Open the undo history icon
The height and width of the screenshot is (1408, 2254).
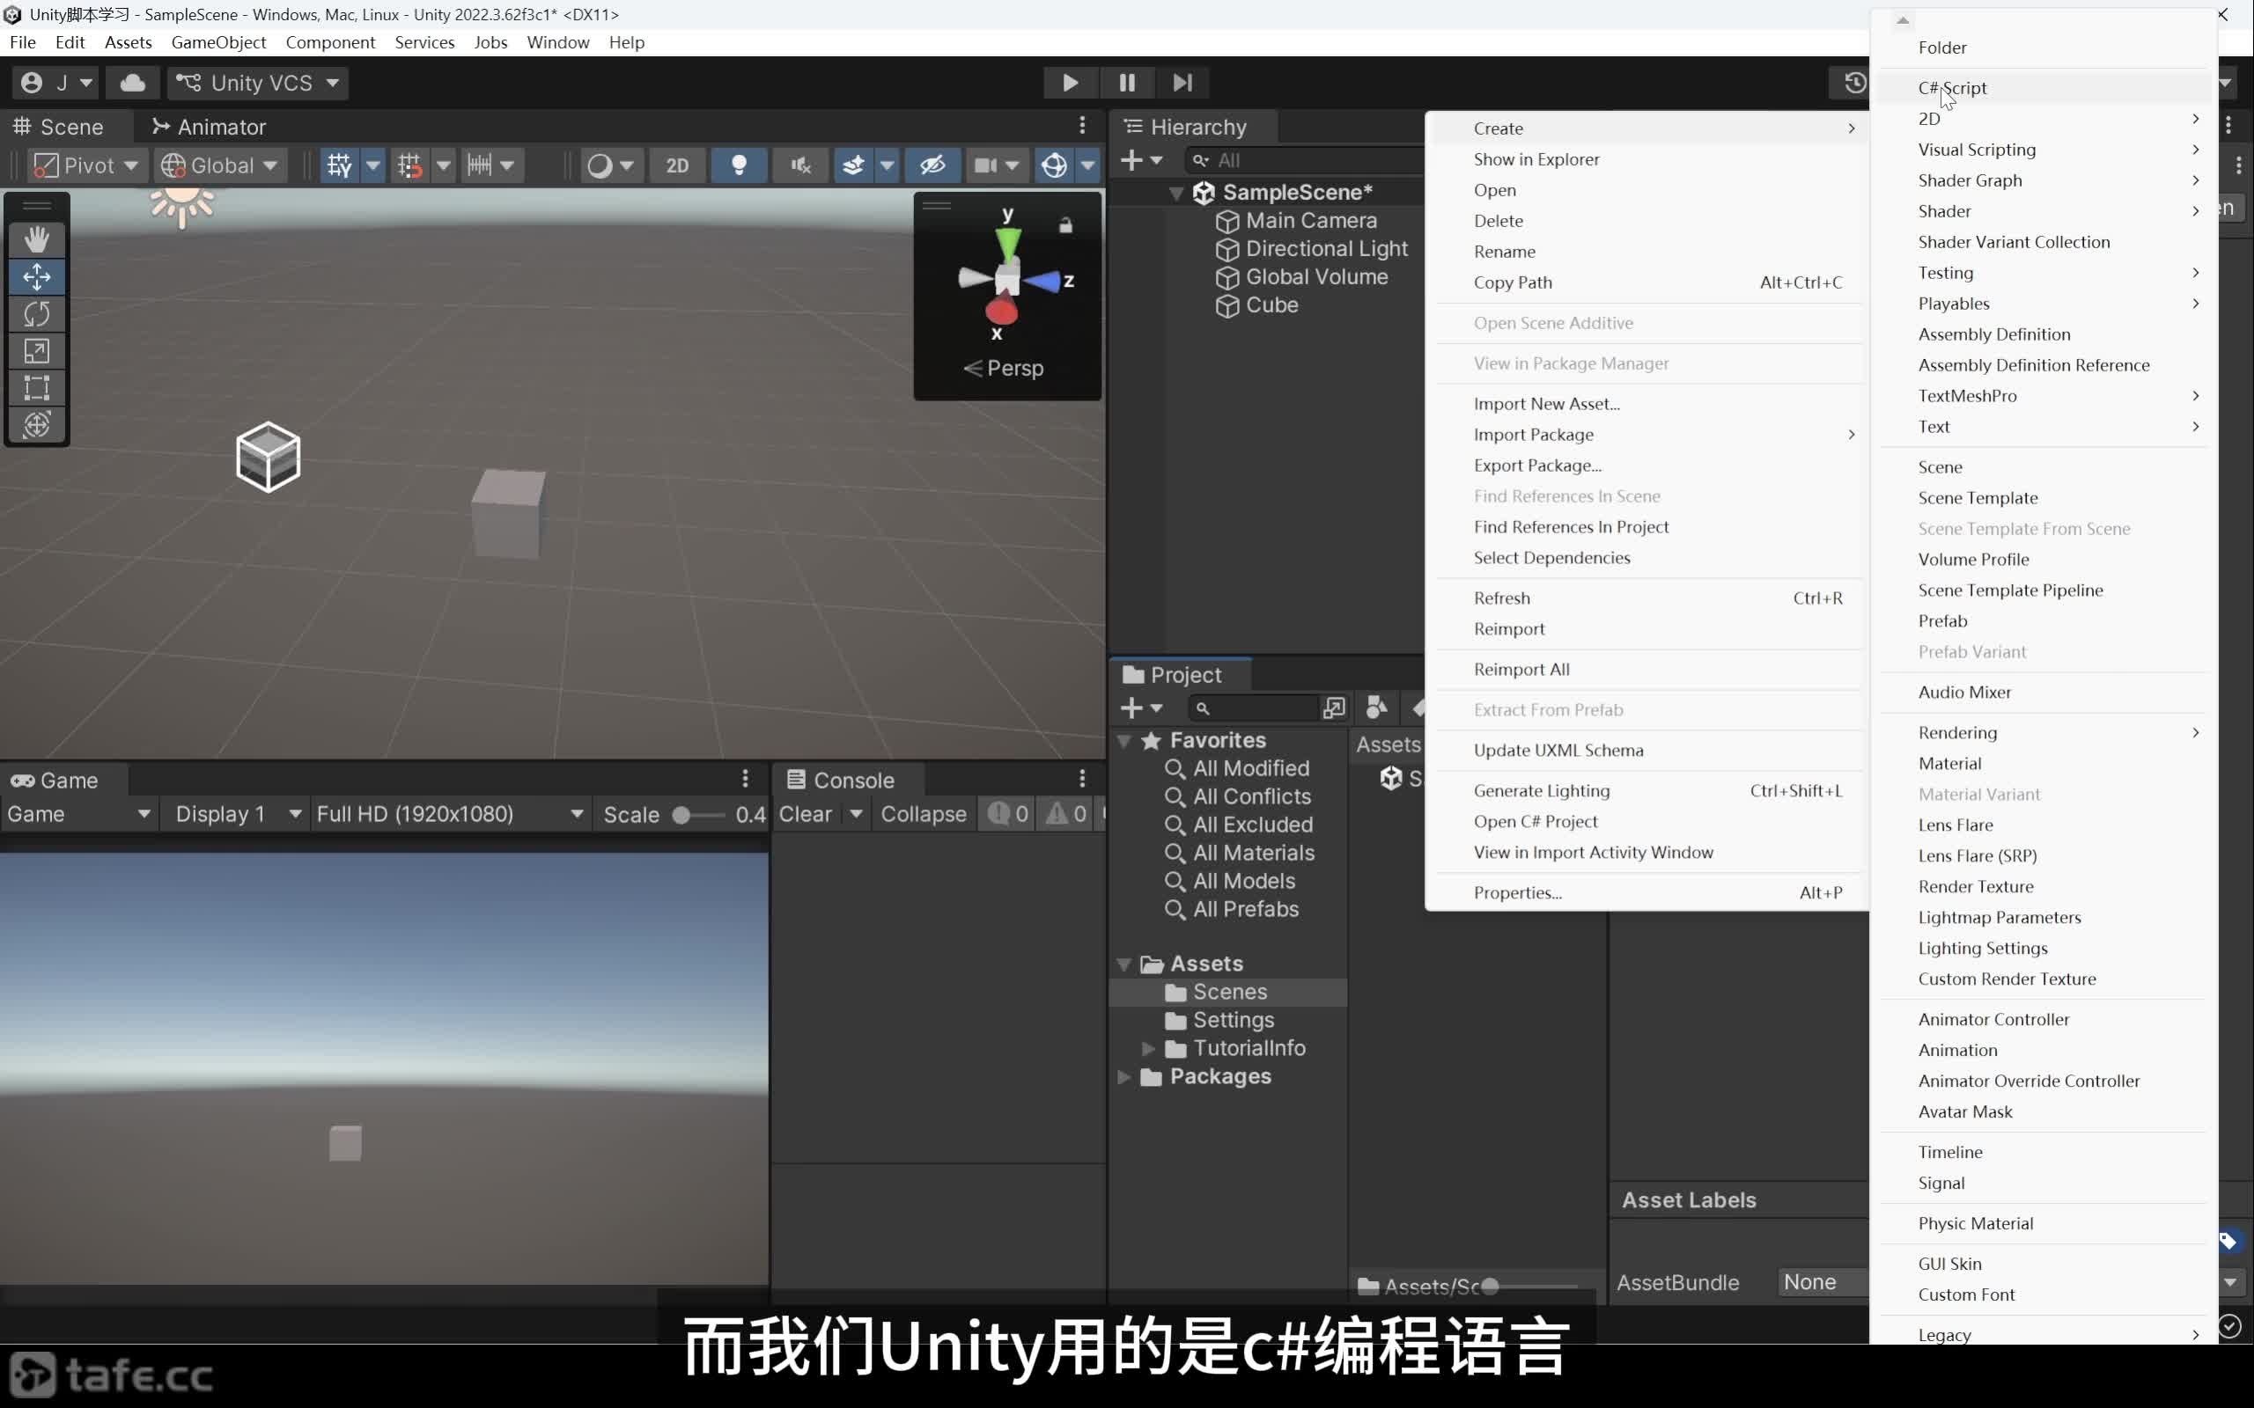tap(1853, 83)
